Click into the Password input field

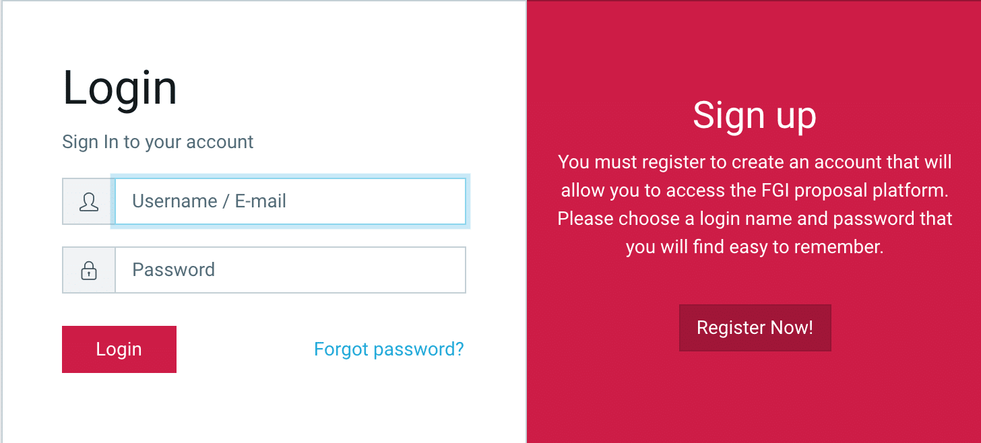click(x=290, y=271)
